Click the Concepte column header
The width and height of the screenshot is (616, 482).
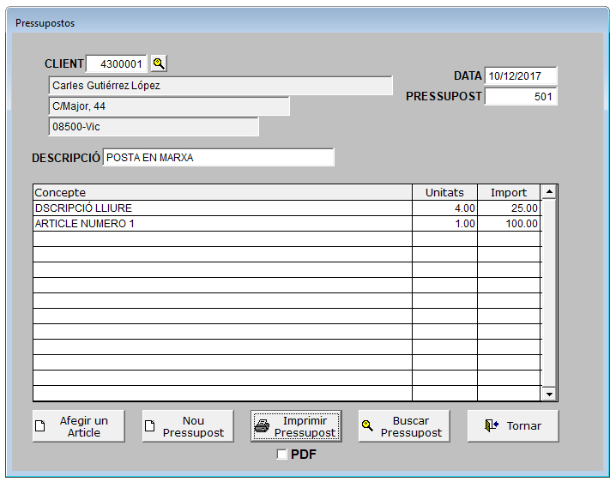click(221, 192)
